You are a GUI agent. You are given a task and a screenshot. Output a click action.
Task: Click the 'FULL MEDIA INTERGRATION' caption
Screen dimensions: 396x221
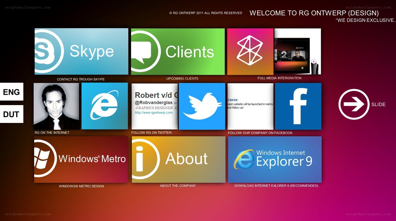(279, 78)
